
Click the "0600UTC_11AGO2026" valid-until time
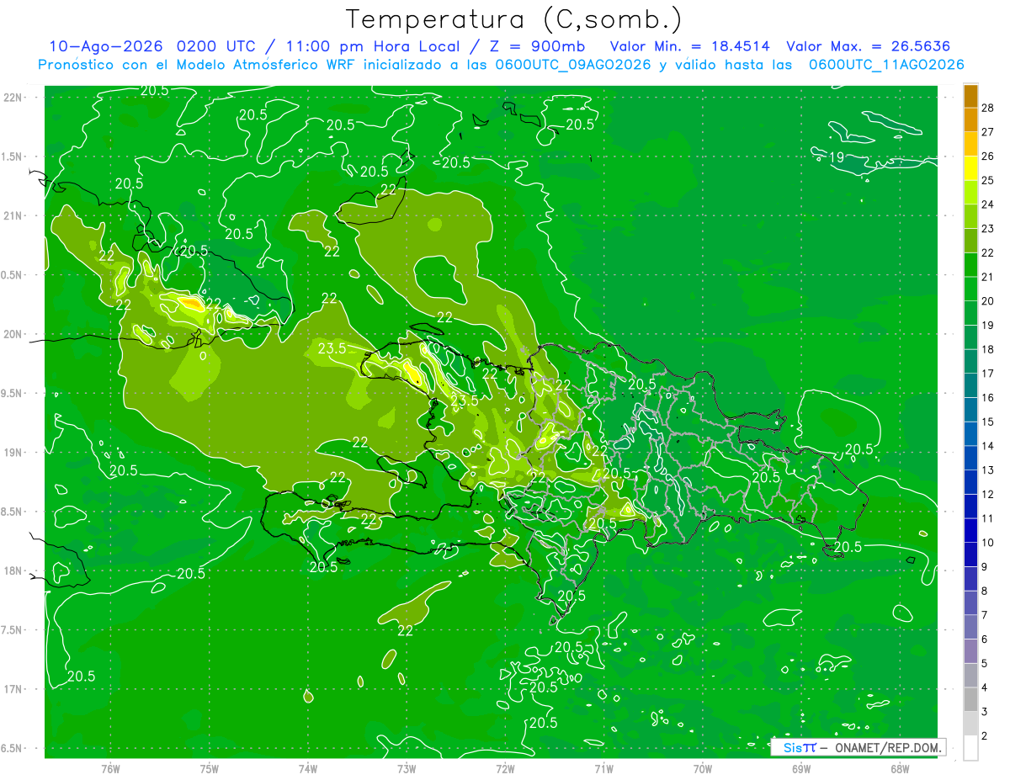pyautogui.click(x=886, y=65)
